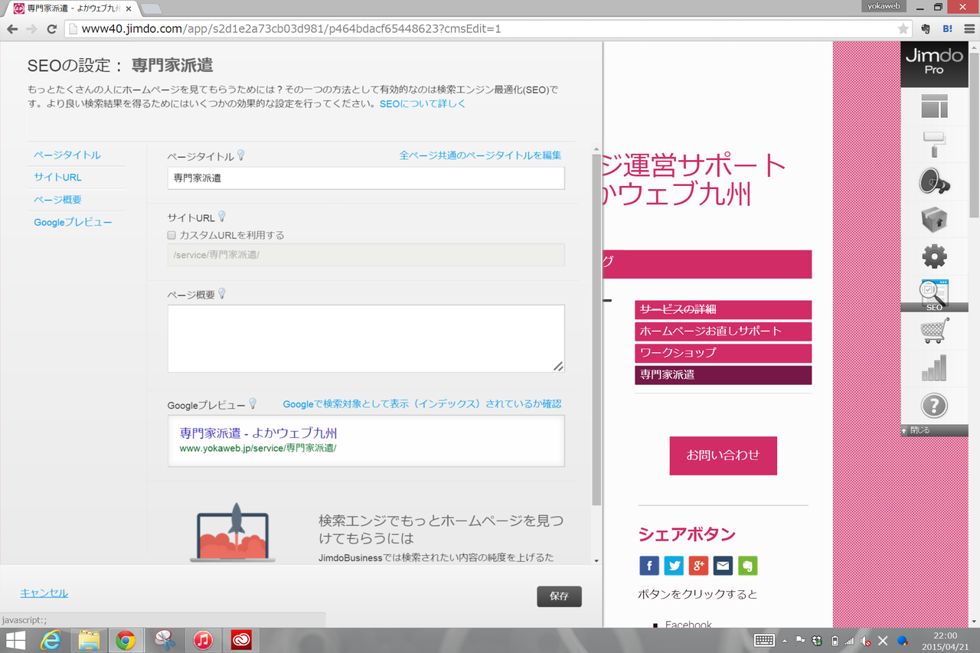Click the Facebook share button

pyautogui.click(x=648, y=566)
